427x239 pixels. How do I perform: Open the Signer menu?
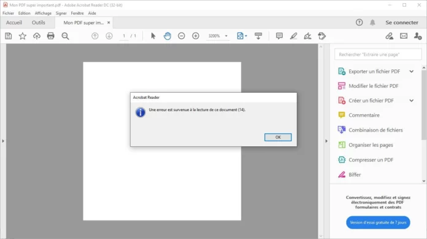pyautogui.click(x=61, y=13)
